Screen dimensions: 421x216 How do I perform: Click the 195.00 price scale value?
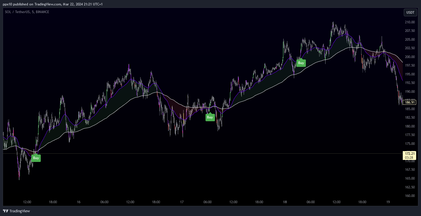[410, 74]
